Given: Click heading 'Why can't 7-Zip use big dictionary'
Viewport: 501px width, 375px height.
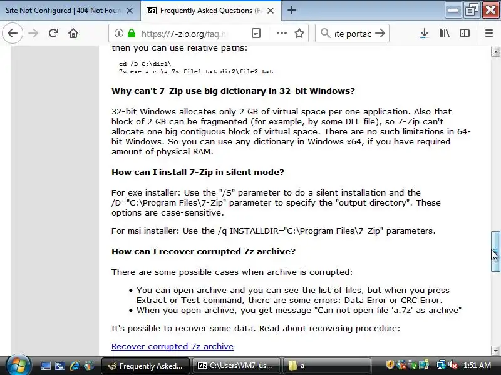Looking at the screenshot, I should click(x=233, y=91).
